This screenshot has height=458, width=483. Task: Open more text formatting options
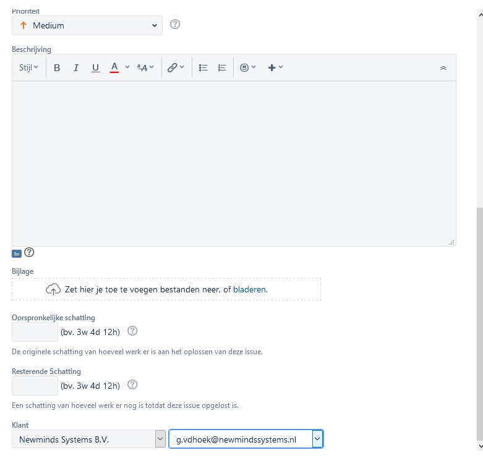tap(145, 67)
